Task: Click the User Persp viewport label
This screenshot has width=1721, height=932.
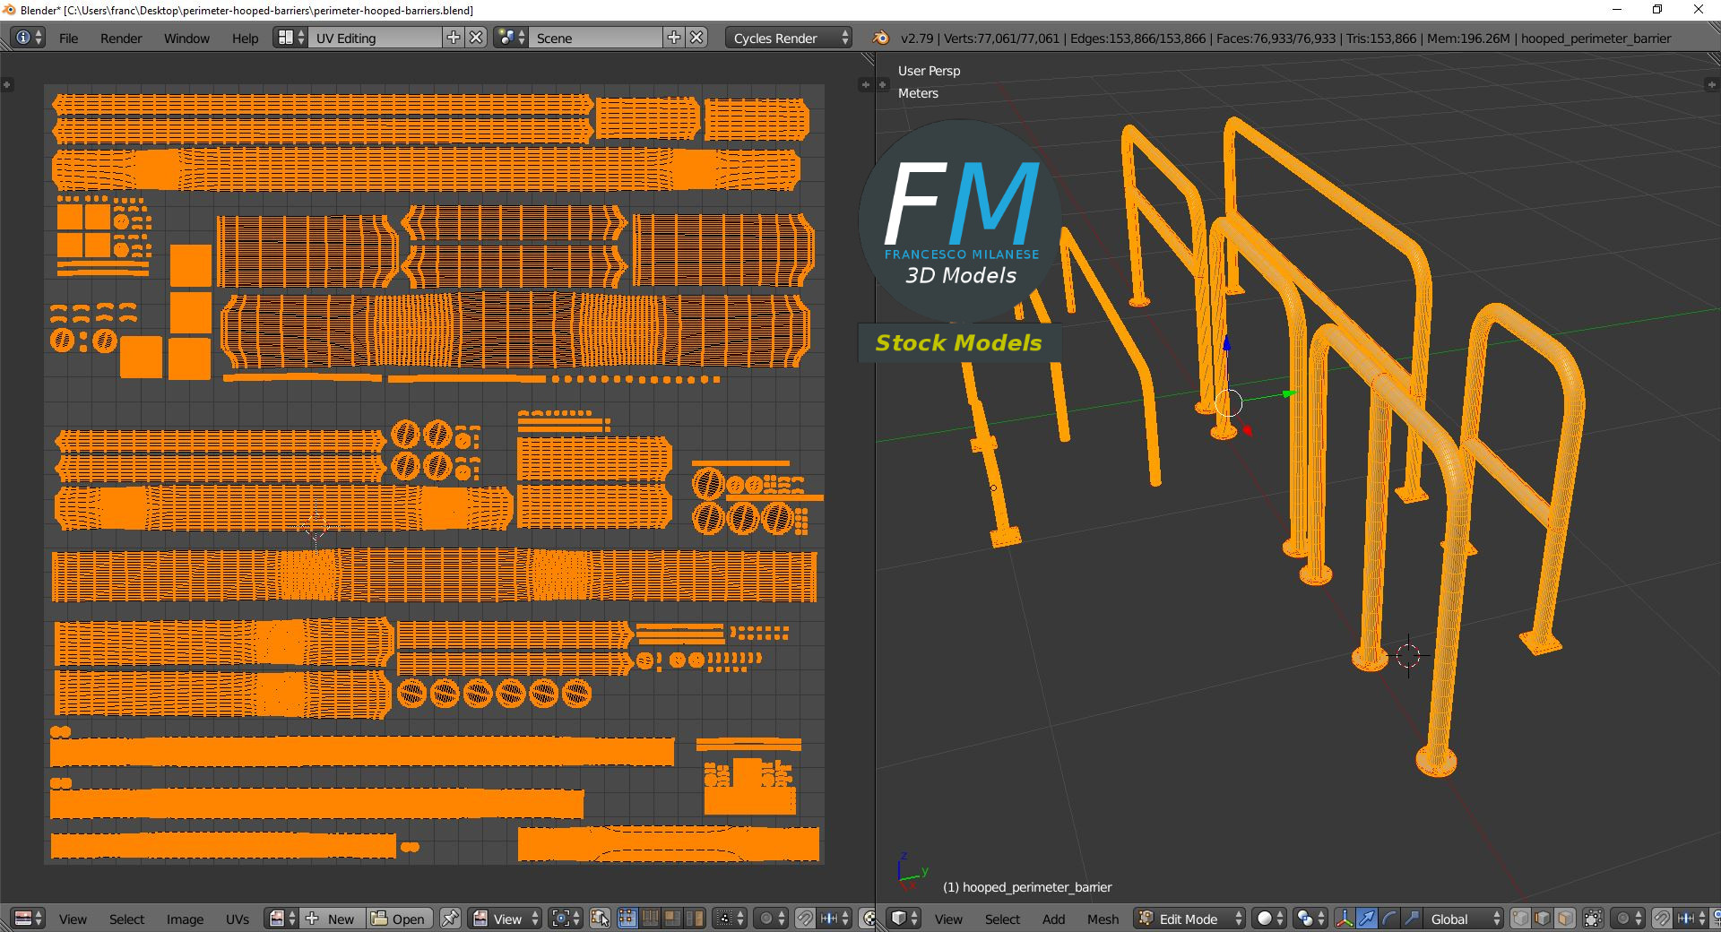Action: click(929, 71)
